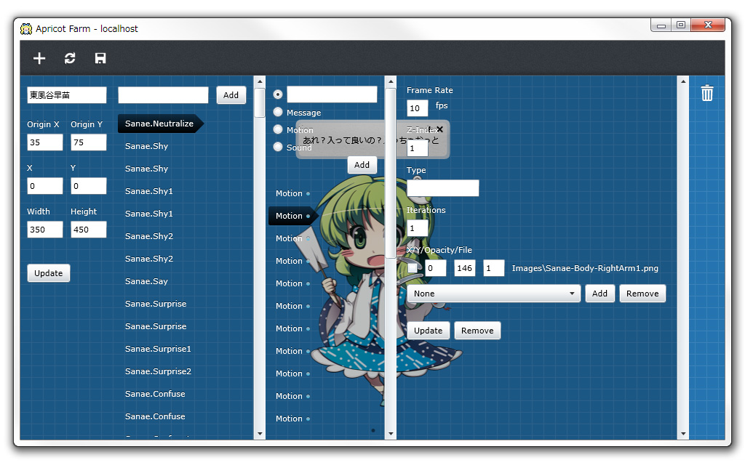Click the refresh icon in the toolbar
Viewport: 745px width, 465px height.
(70, 58)
